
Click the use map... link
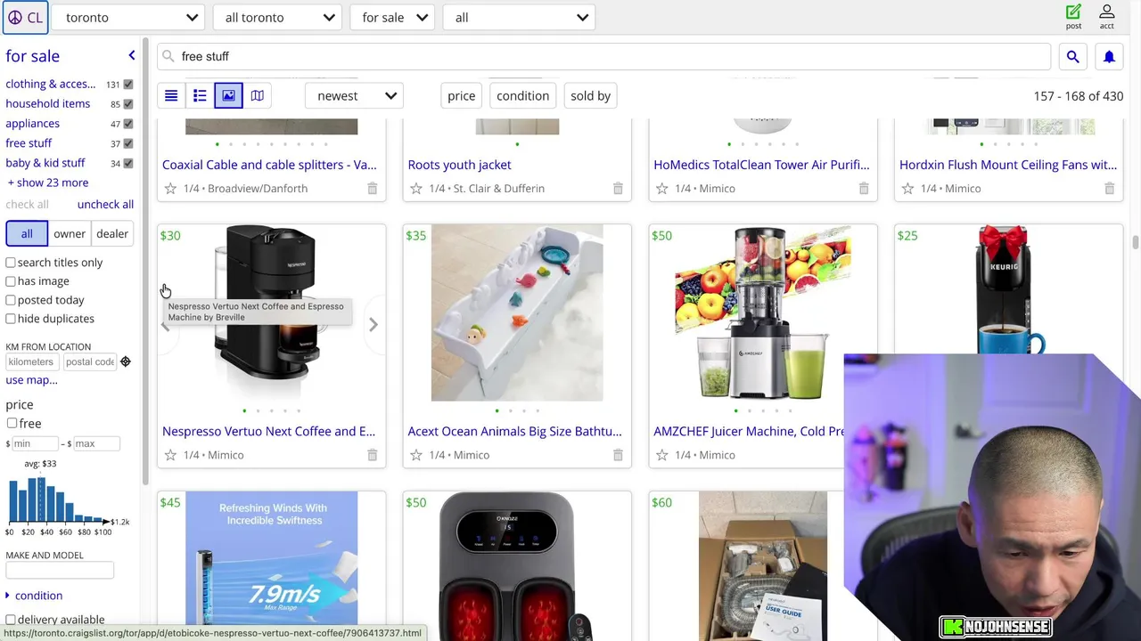click(x=31, y=380)
